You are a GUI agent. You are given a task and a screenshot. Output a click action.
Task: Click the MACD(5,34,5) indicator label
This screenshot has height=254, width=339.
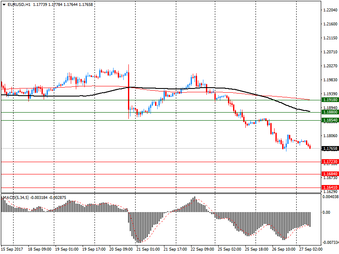click(16, 198)
